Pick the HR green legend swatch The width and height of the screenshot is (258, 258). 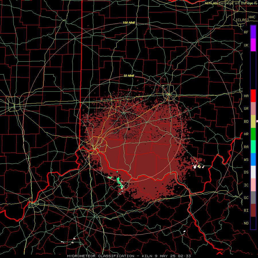coord(253,134)
